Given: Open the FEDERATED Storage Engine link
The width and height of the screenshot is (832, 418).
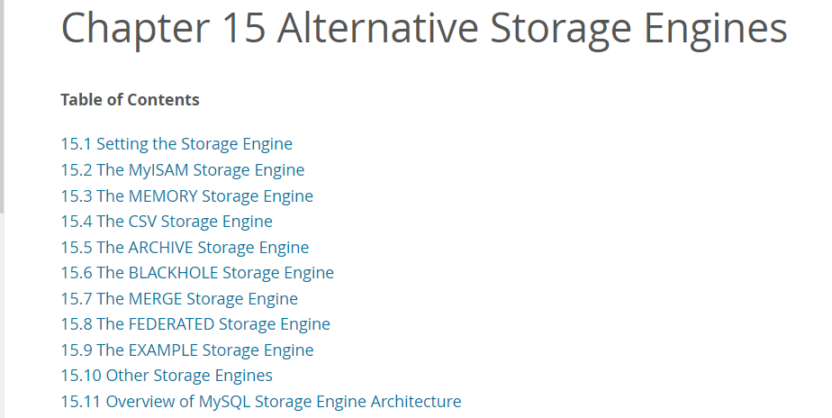Looking at the screenshot, I should coord(195,324).
